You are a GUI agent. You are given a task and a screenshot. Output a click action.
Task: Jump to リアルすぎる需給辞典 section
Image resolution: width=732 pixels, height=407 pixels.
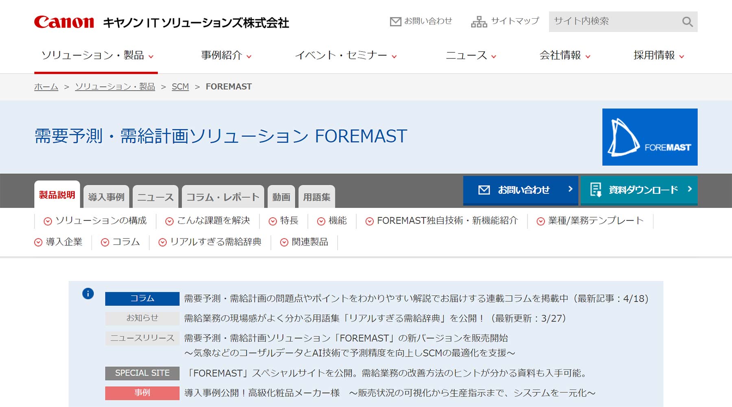tap(216, 242)
